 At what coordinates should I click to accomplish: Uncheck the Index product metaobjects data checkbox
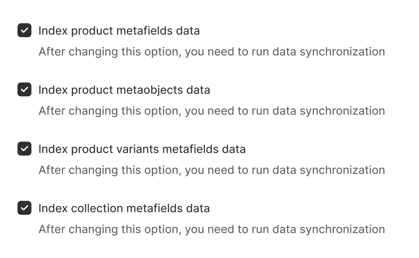[24, 89]
